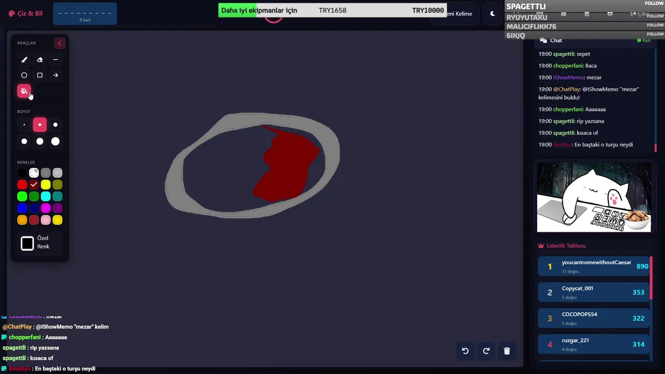
Task: Select the paint bucket fill tool
Action: click(24, 91)
